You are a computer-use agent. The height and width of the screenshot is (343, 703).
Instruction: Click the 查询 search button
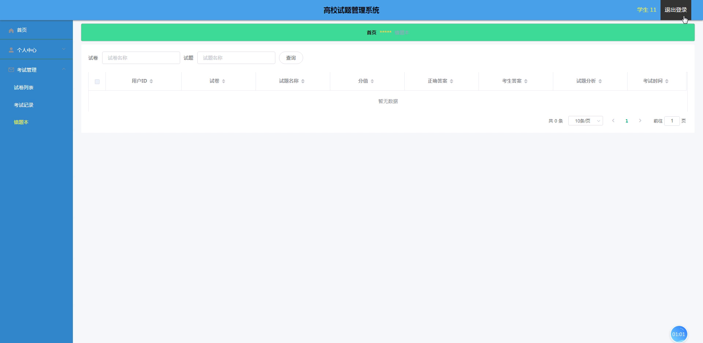tap(291, 58)
